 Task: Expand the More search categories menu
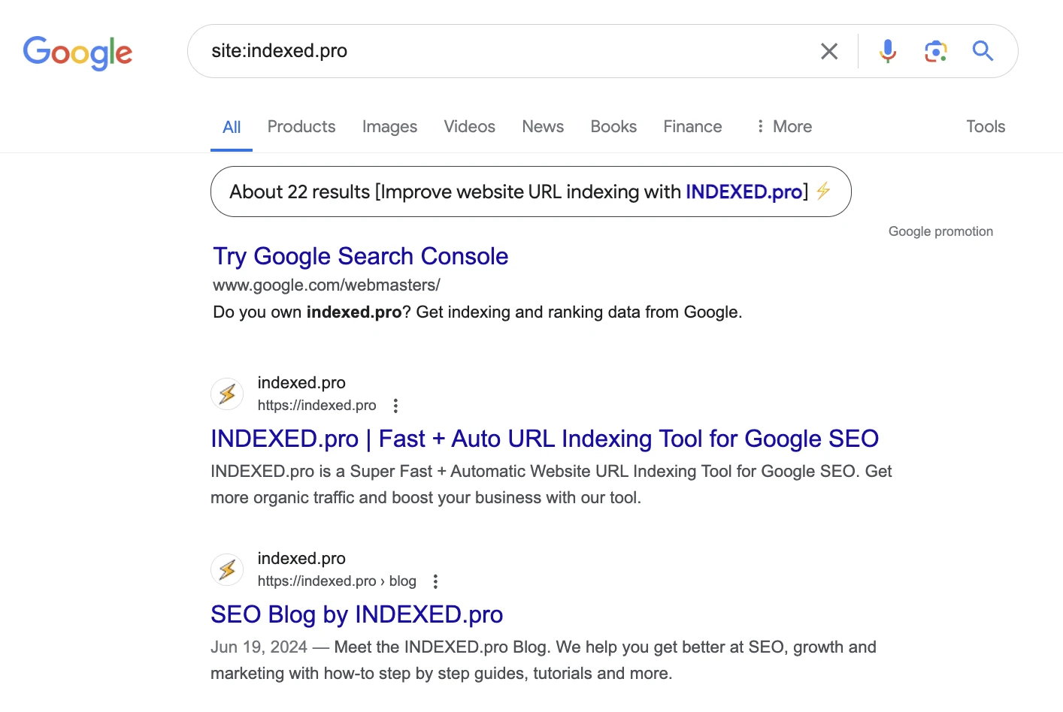[783, 126]
